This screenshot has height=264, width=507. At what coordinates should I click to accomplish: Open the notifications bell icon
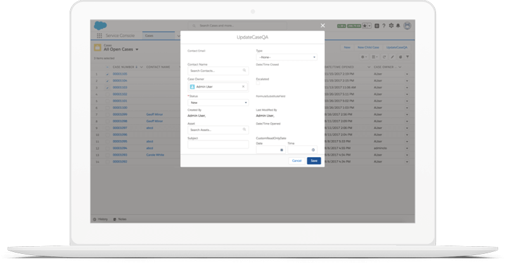pos(399,26)
